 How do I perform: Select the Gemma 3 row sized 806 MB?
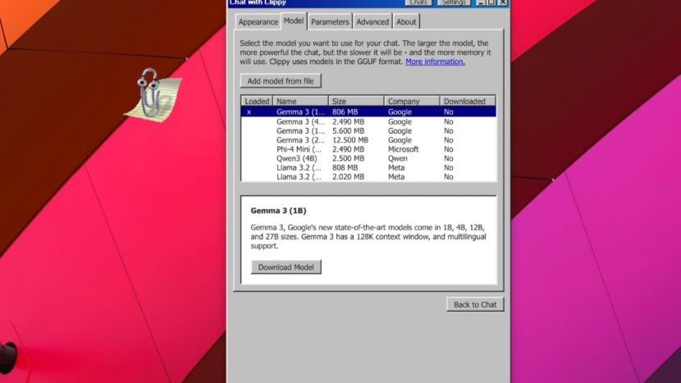368,112
